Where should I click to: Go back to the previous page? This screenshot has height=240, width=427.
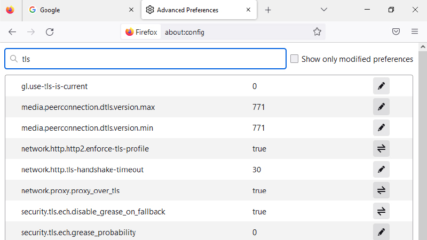click(12, 32)
